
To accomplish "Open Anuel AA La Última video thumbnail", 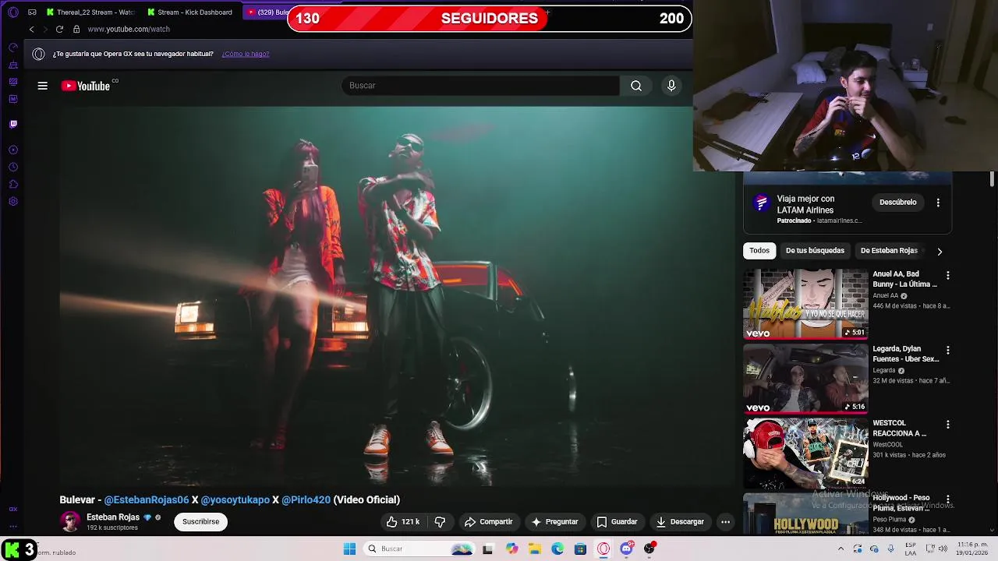I will [805, 304].
